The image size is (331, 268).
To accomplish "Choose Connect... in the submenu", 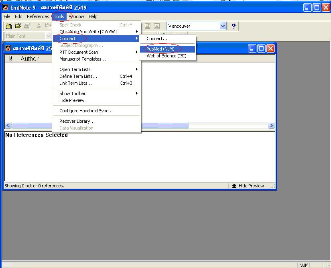I will [x=167, y=39].
